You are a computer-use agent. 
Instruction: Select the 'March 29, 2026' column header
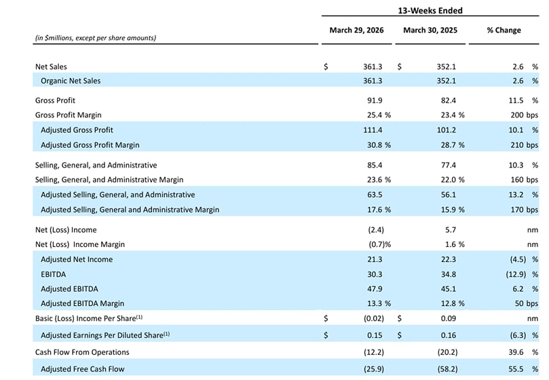tap(356, 30)
